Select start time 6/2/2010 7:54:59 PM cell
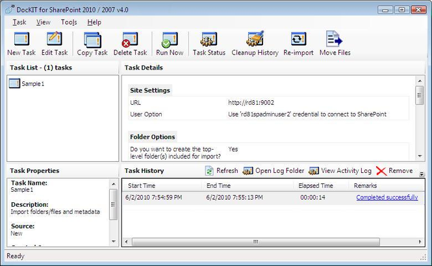 point(154,197)
